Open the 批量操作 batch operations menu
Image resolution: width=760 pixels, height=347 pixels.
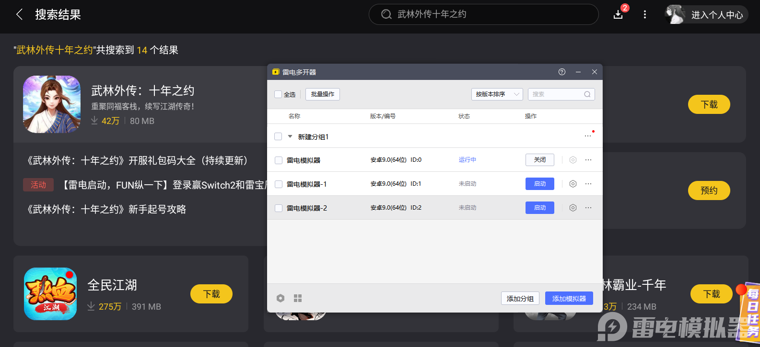[322, 94]
